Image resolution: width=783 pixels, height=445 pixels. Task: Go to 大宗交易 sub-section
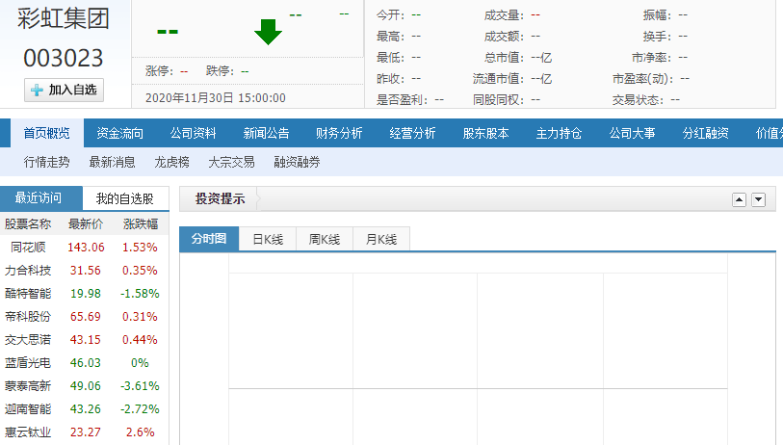[x=231, y=162]
